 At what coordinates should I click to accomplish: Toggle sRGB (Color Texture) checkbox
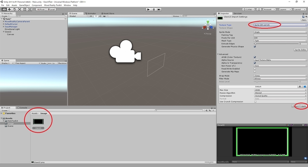tap(255, 57)
